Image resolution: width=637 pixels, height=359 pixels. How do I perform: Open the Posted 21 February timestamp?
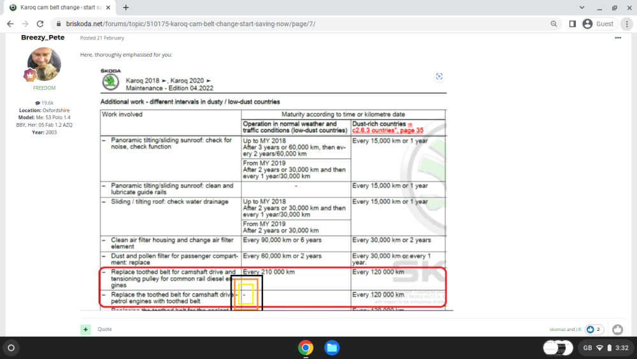coord(102,38)
